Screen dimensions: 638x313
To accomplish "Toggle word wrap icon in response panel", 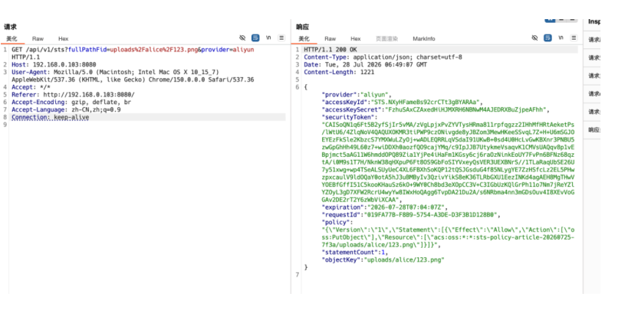I will 548,37.
